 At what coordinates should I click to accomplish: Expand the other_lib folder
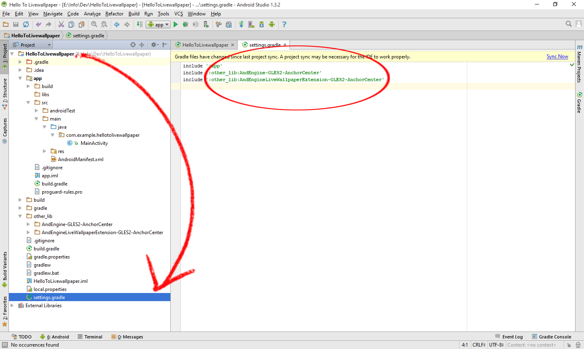(x=20, y=216)
